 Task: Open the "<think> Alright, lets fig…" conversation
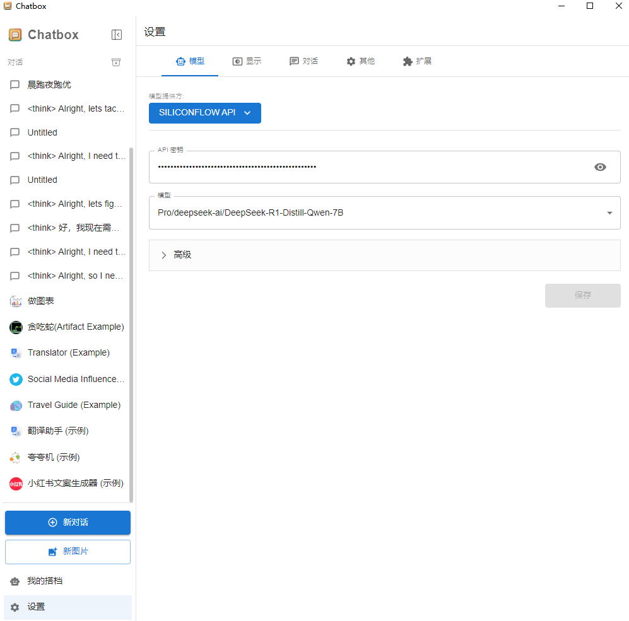click(66, 204)
